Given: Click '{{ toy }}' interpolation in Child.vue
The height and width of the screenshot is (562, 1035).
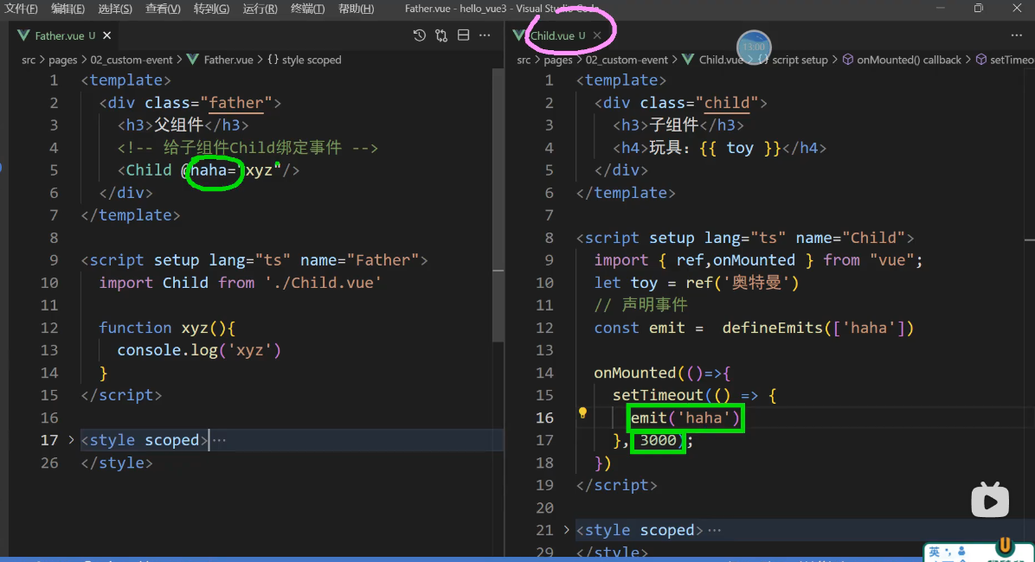Looking at the screenshot, I should pyautogui.click(x=740, y=148).
